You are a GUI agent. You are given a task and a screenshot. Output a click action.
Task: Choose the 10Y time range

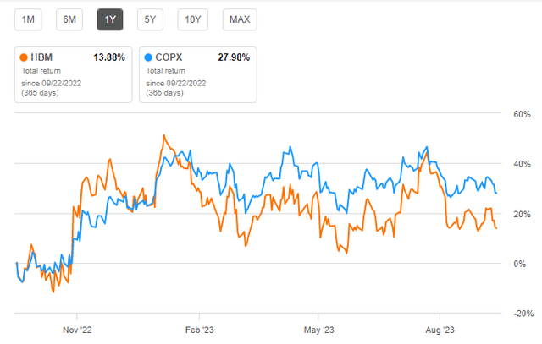192,19
